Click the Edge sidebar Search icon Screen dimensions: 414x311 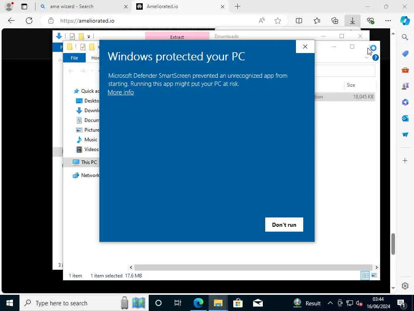click(405, 37)
